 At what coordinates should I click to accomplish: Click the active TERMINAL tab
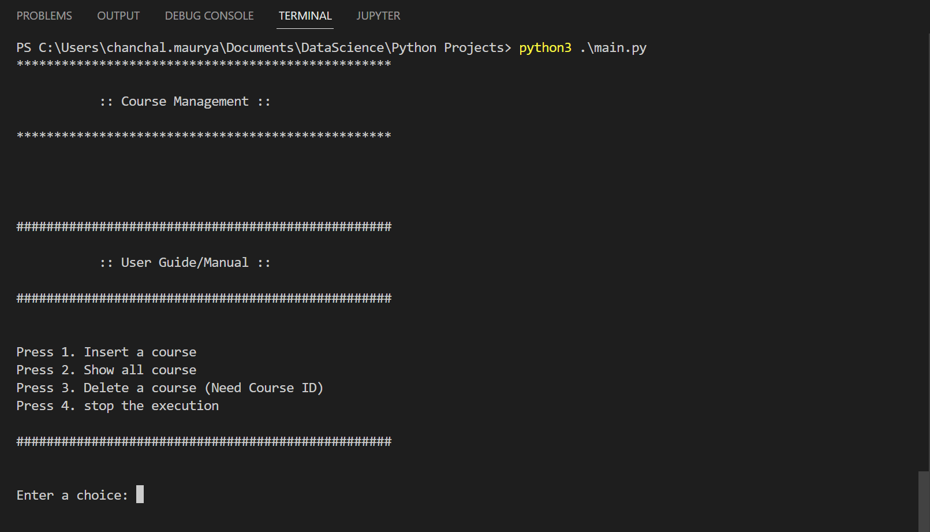pyautogui.click(x=305, y=16)
